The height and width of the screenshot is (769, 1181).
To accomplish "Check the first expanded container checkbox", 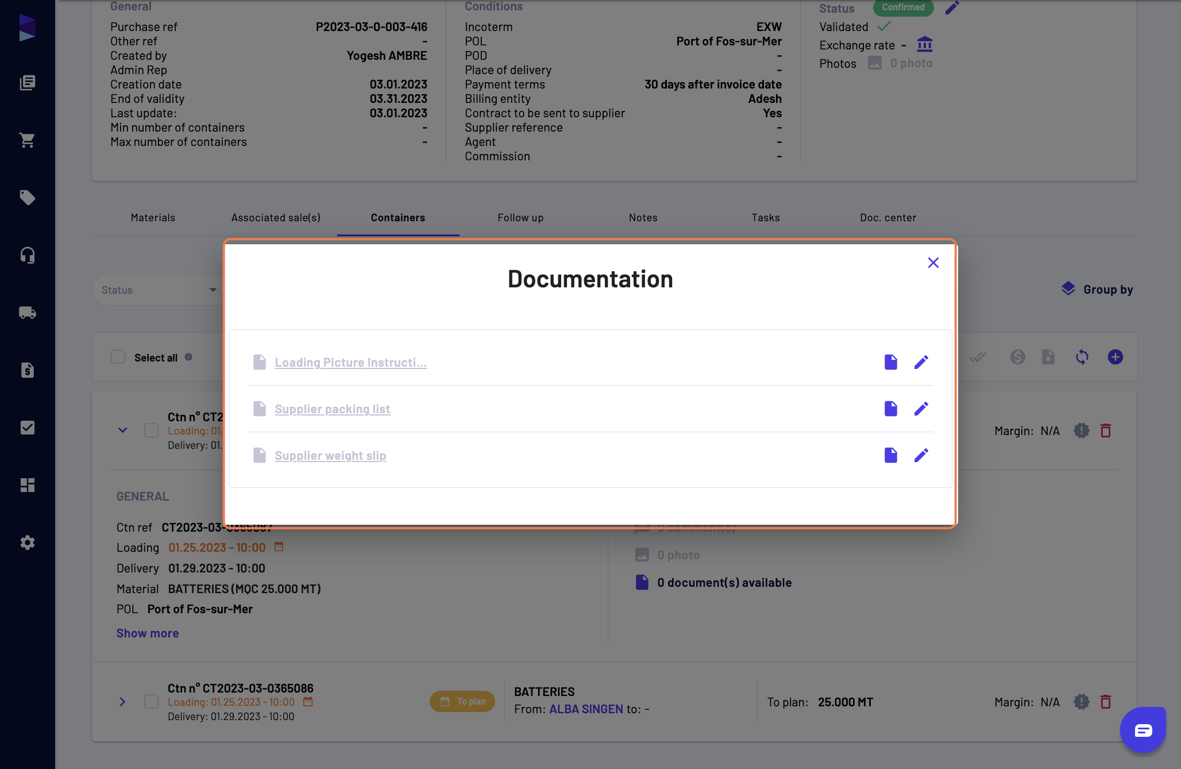I will (151, 430).
